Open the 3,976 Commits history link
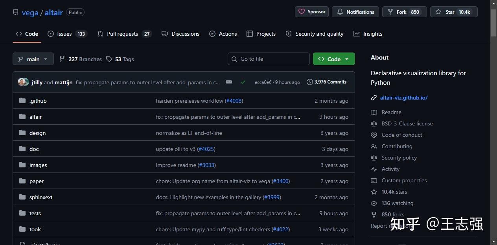 click(x=327, y=82)
